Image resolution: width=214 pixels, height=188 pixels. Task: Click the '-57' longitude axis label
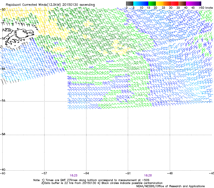pos(44,173)
